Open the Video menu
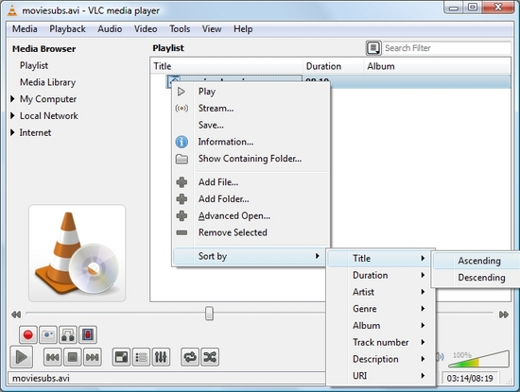520x392 pixels. (x=146, y=29)
